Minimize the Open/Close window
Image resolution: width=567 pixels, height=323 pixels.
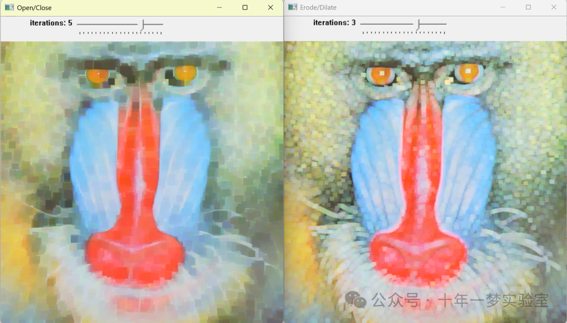[x=219, y=7]
